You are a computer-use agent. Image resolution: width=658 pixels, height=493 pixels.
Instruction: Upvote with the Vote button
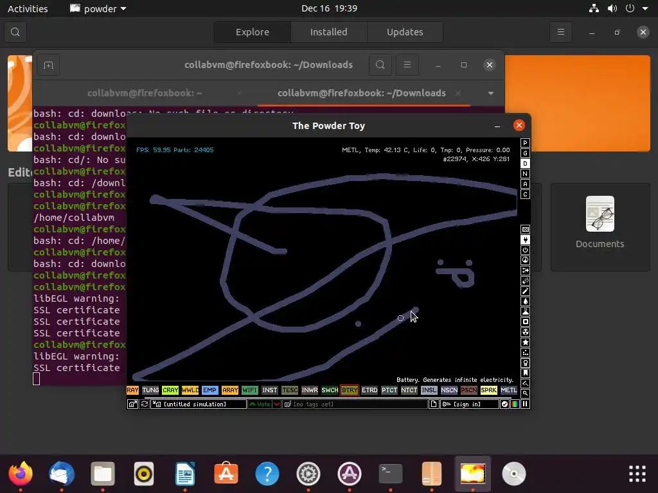coord(260,404)
